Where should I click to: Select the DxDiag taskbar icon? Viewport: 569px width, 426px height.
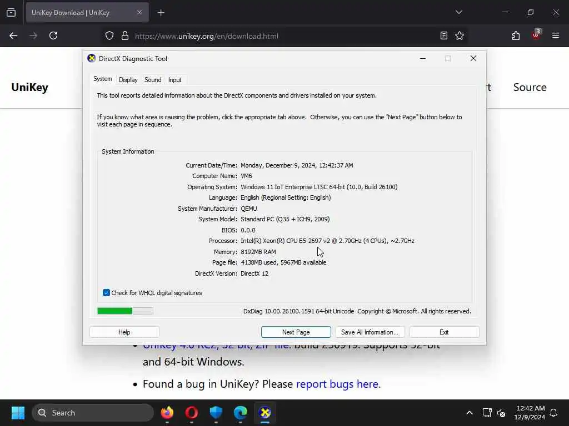[265, 413]
